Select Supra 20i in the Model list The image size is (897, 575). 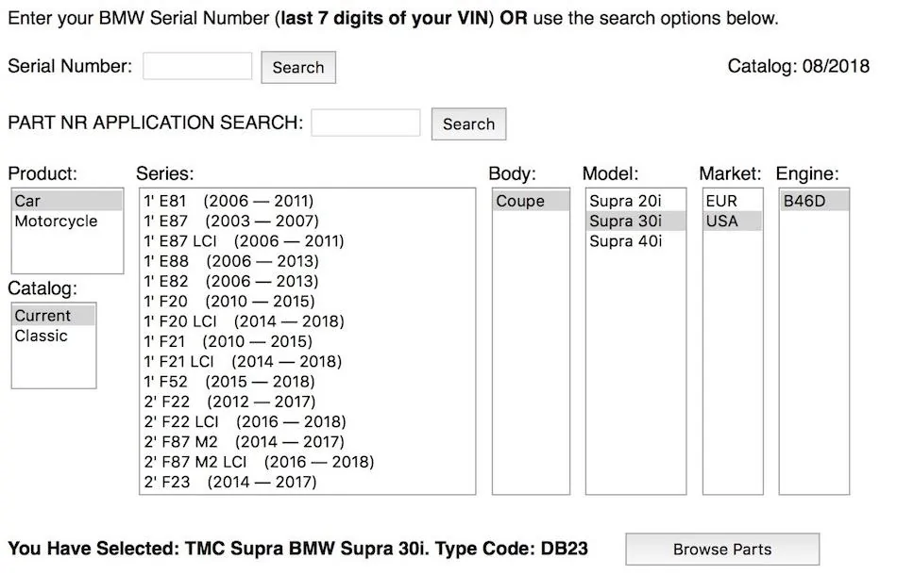pyautogui.click(x=635, y=201)
